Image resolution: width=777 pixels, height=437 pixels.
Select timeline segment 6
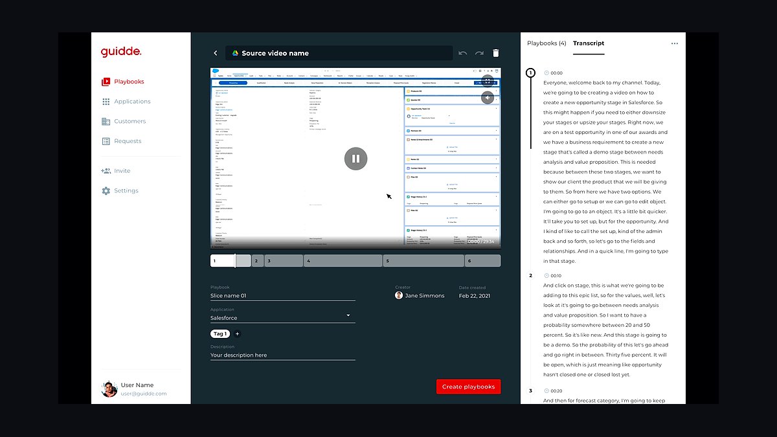pyautogui.click(x=482, y=261)
